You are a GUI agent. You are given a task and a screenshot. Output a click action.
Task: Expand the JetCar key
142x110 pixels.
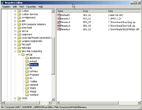(x=15, y=31)
